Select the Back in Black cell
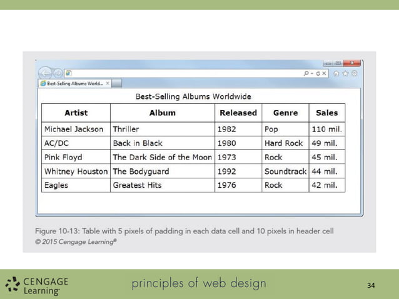Image resolution: width=399 pixels, height=299 pixels. pyautogui.click(x=163, y=143)
